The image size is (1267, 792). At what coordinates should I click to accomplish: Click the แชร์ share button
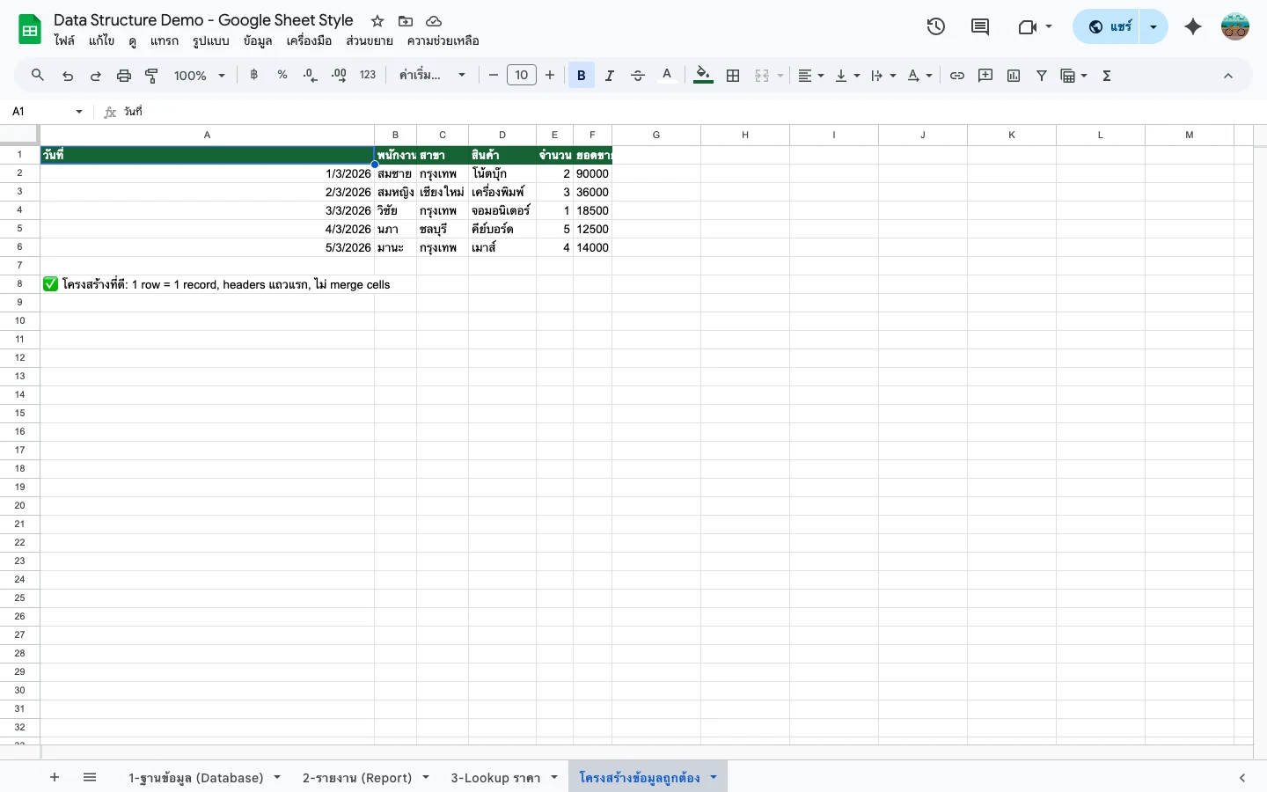coord(1113,26)
